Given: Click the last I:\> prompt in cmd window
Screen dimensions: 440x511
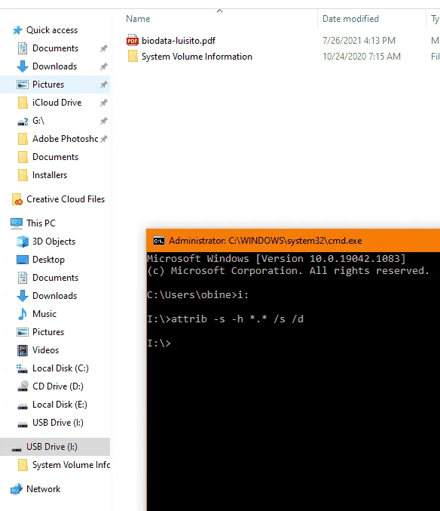Looking at the screenshot, I should pos(159,343).
